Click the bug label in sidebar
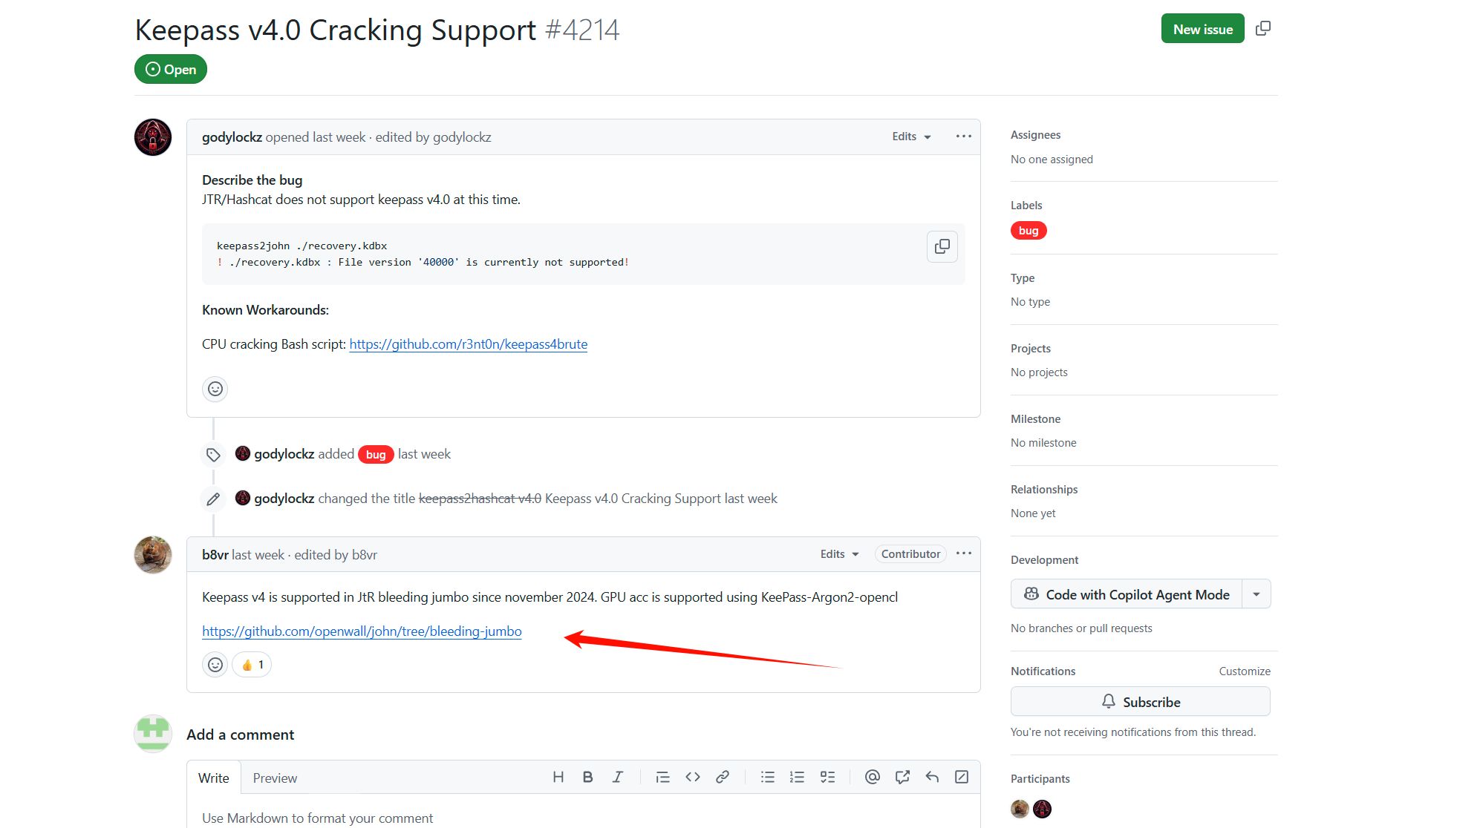The image size is (1483, 828). point(1029,231)
